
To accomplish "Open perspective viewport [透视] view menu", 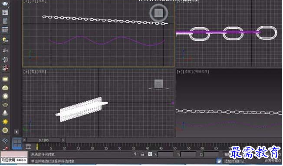I will (188, 72).
